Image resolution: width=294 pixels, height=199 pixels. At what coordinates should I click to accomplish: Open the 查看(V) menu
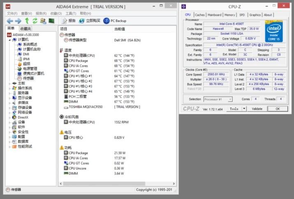pyautogui.click(x=26, y=14)
